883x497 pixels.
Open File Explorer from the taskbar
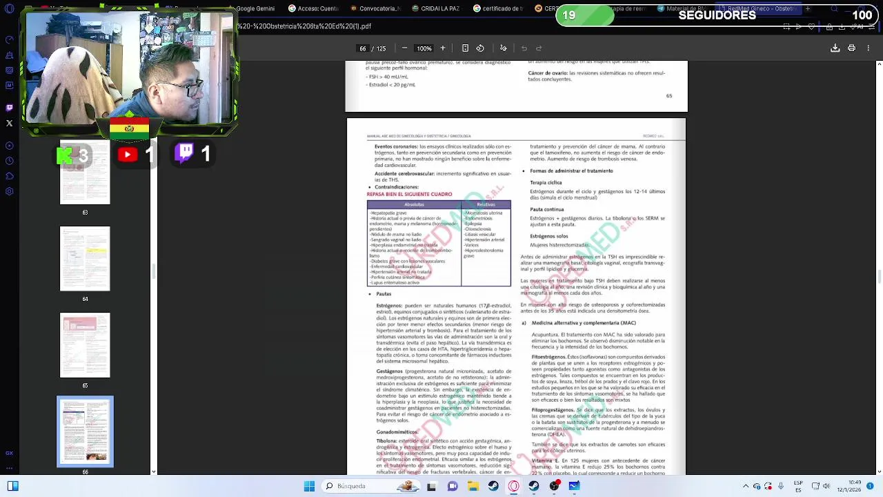coord(473,486)
